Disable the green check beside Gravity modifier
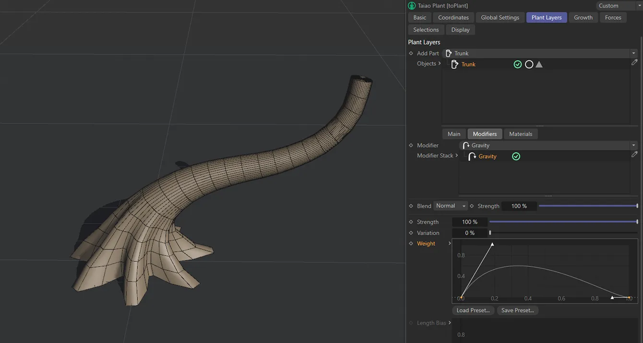The width and height of the screenshot is (643, 343). coord(516,156)
